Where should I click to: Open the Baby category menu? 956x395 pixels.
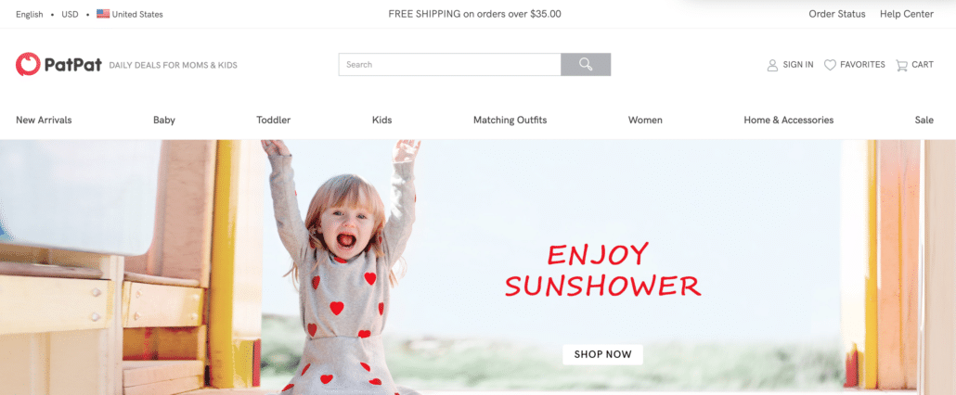[164, 120]
